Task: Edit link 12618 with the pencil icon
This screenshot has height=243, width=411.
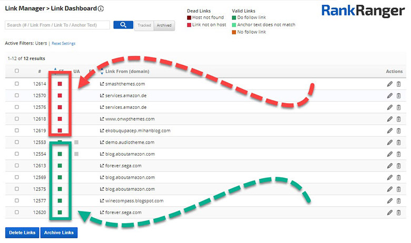Action: (x=390, y=119)
